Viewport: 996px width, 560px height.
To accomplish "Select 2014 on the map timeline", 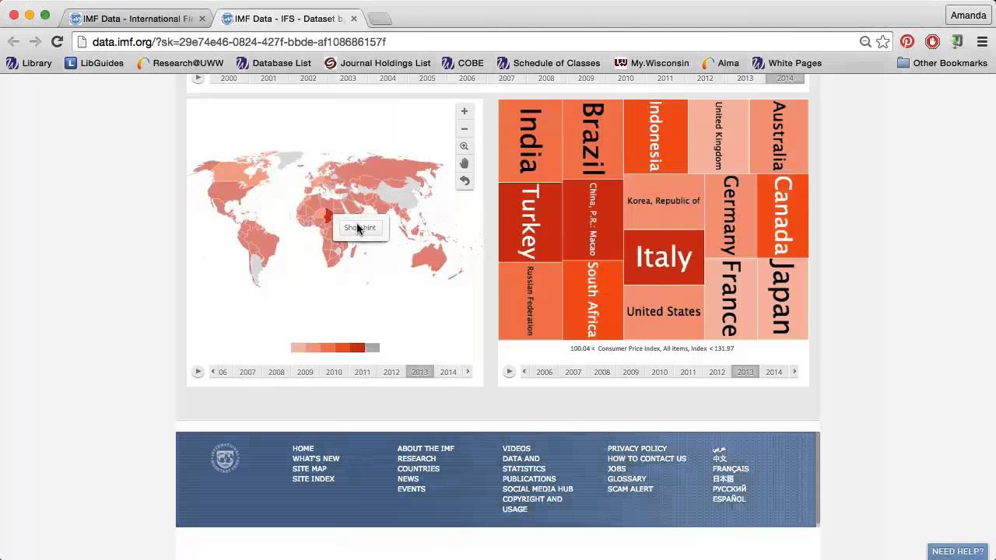I will point(448,372).
